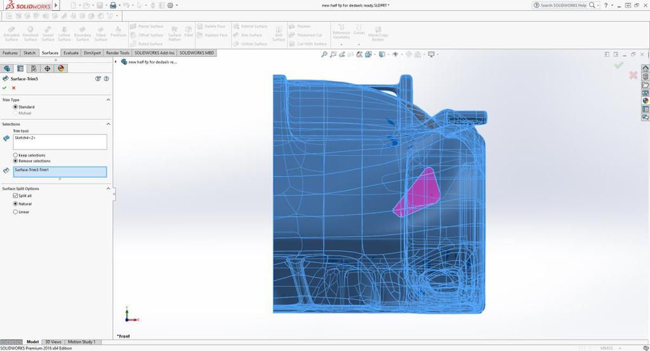Screen dimensions: 650x351
Task: Open the DimXpertManager crosshair tab icon
Action: pyautogui.click(x=47, y=68)
